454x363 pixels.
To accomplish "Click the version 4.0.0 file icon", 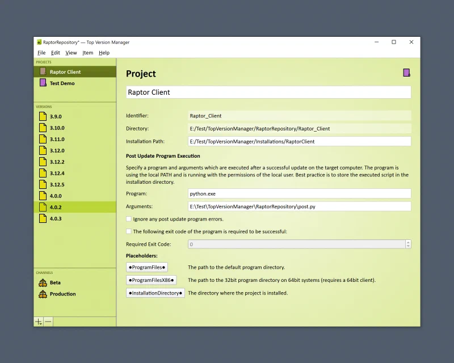I will point(43,196).
